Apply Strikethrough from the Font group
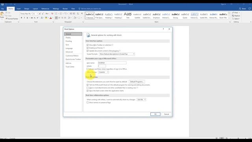This screenshot has width=252, height=142. [x=32, y=18]
